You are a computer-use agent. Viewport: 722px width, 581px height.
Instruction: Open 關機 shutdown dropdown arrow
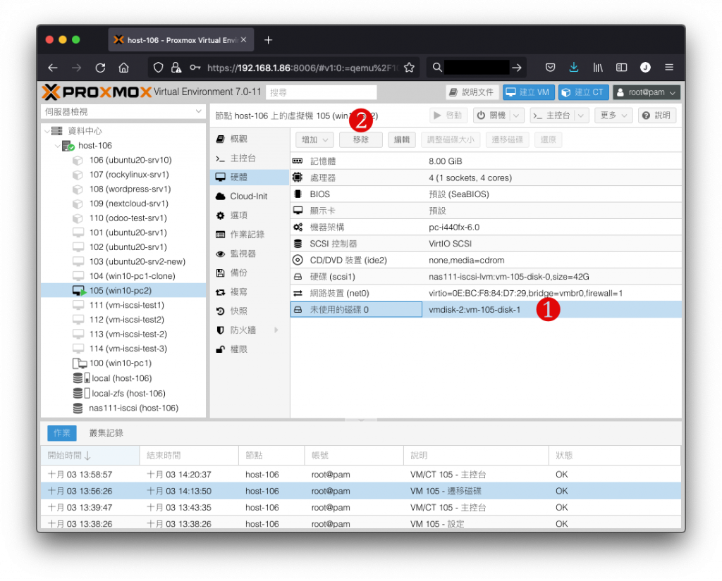click(x=516, y=115)
